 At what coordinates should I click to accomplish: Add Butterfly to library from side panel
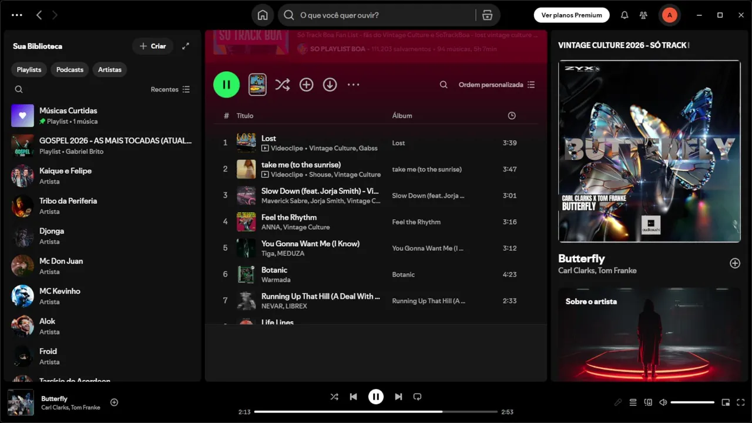click(734, 263)
